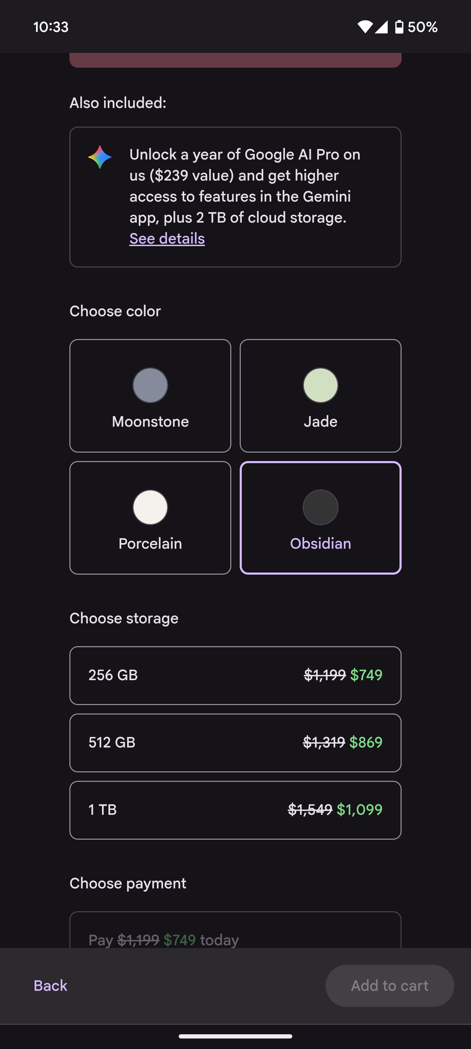The width and height of the screenshot is (471, 1049).
Task: Select the 1 TB storage option
Action: (x=235, y=810)
